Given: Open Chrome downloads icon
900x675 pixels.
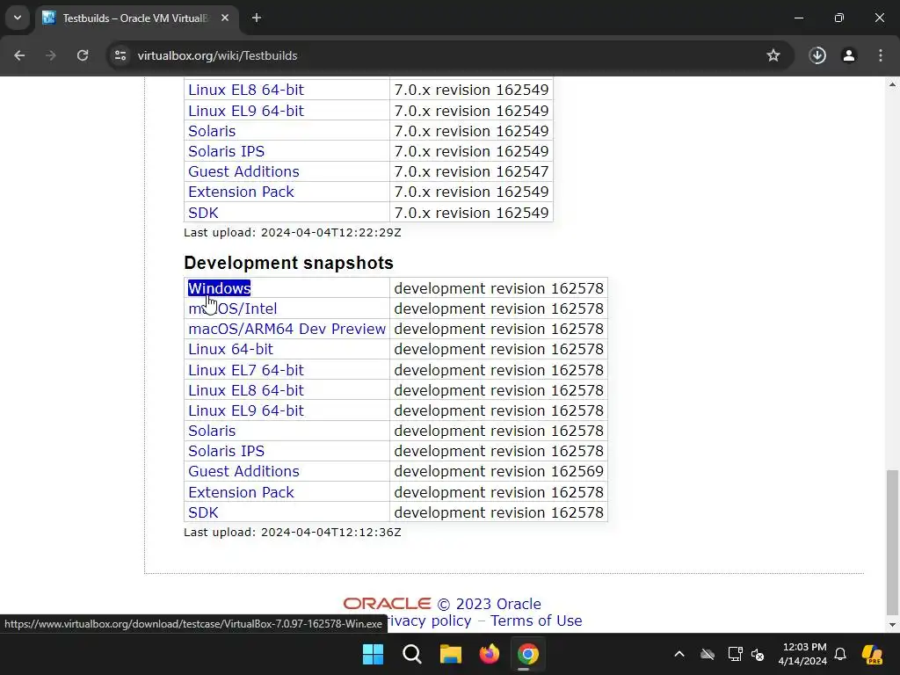Looking at the screenshot, I should point(817,55).
